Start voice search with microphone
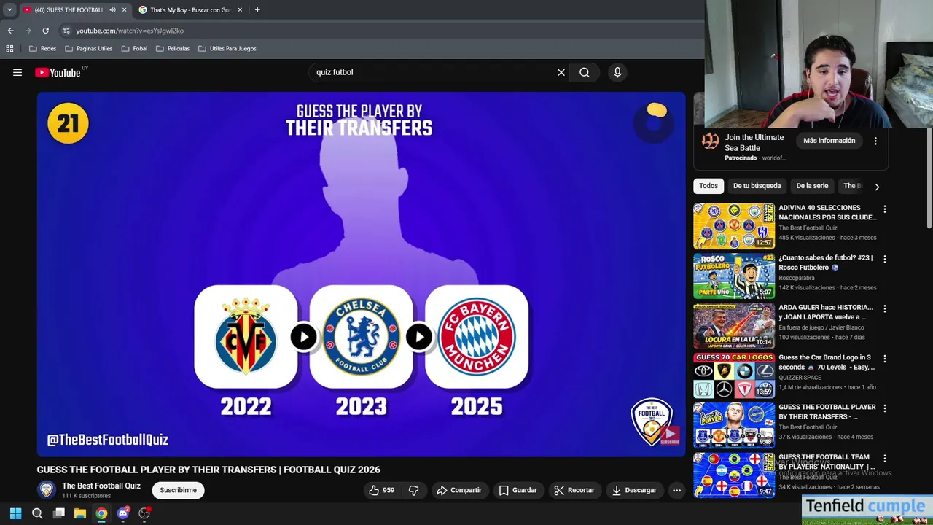The width and height of the screenshot is (933, 525). pos(617,72)
